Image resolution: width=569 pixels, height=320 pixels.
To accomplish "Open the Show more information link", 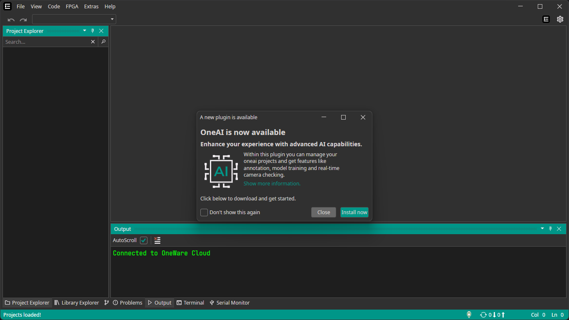I will 272,184.
